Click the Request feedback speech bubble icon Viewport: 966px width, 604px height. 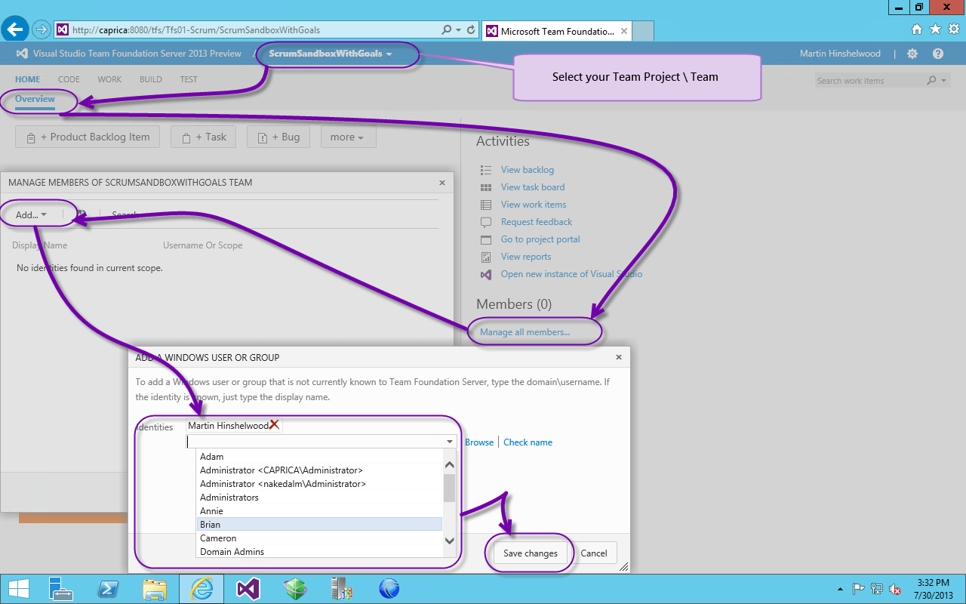[x=486, y=222]
